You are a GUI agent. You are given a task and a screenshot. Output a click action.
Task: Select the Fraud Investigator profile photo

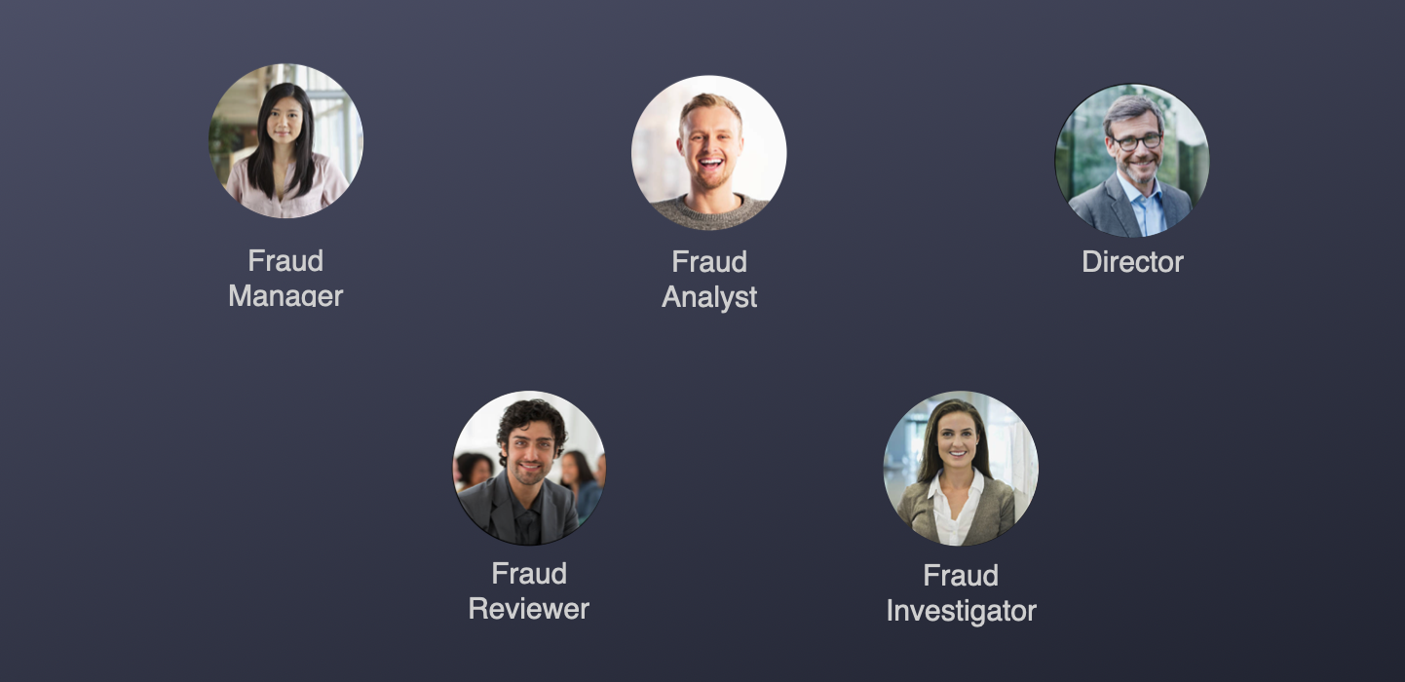(961, 469)
